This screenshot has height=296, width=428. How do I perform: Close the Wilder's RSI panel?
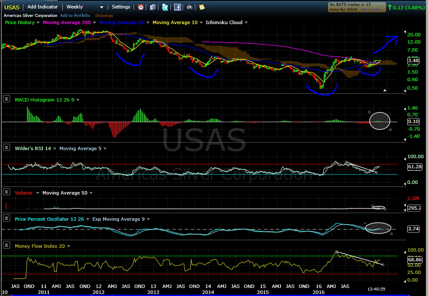[6, 148]
